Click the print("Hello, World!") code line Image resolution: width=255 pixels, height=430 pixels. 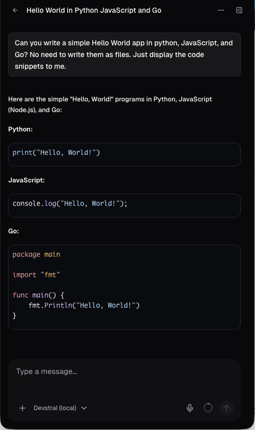pyautogui.click(x=56, y=152)
